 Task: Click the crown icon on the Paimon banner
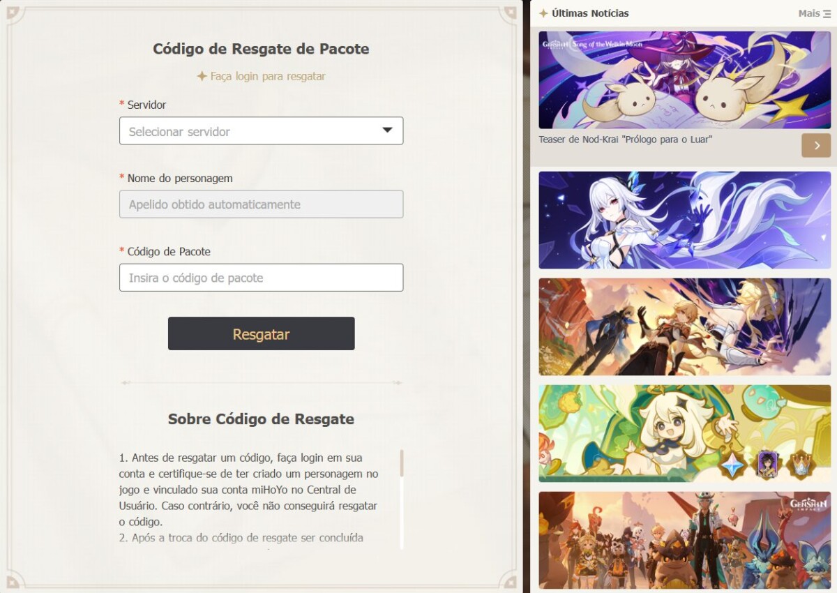800,465
